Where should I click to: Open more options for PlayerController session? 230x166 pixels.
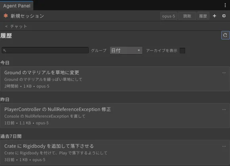tap(224, 109)
